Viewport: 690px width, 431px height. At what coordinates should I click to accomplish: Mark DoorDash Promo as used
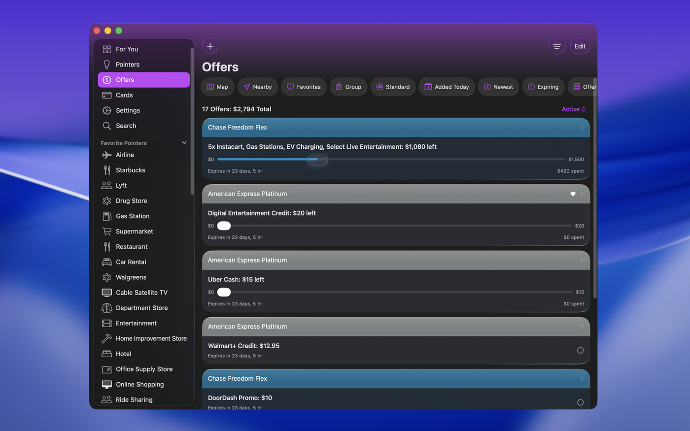click(580, 402)
